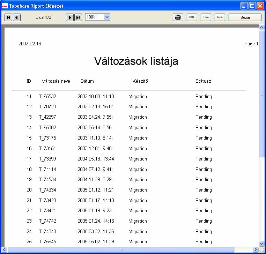
Task: Click date 2003.02.13. 15:01
Action: [96, 106]
